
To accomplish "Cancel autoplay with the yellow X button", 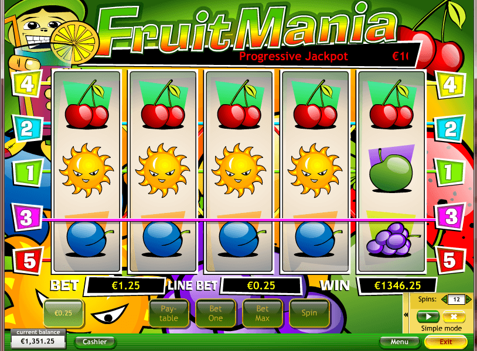I will 454,316.
